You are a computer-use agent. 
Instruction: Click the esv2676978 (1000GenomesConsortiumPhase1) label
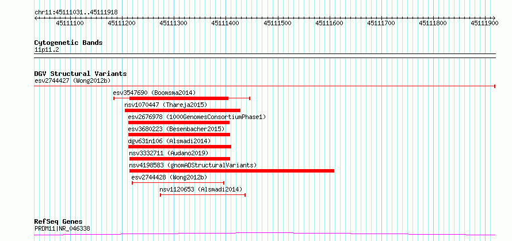pyautogui.click(x=197, y=117)
